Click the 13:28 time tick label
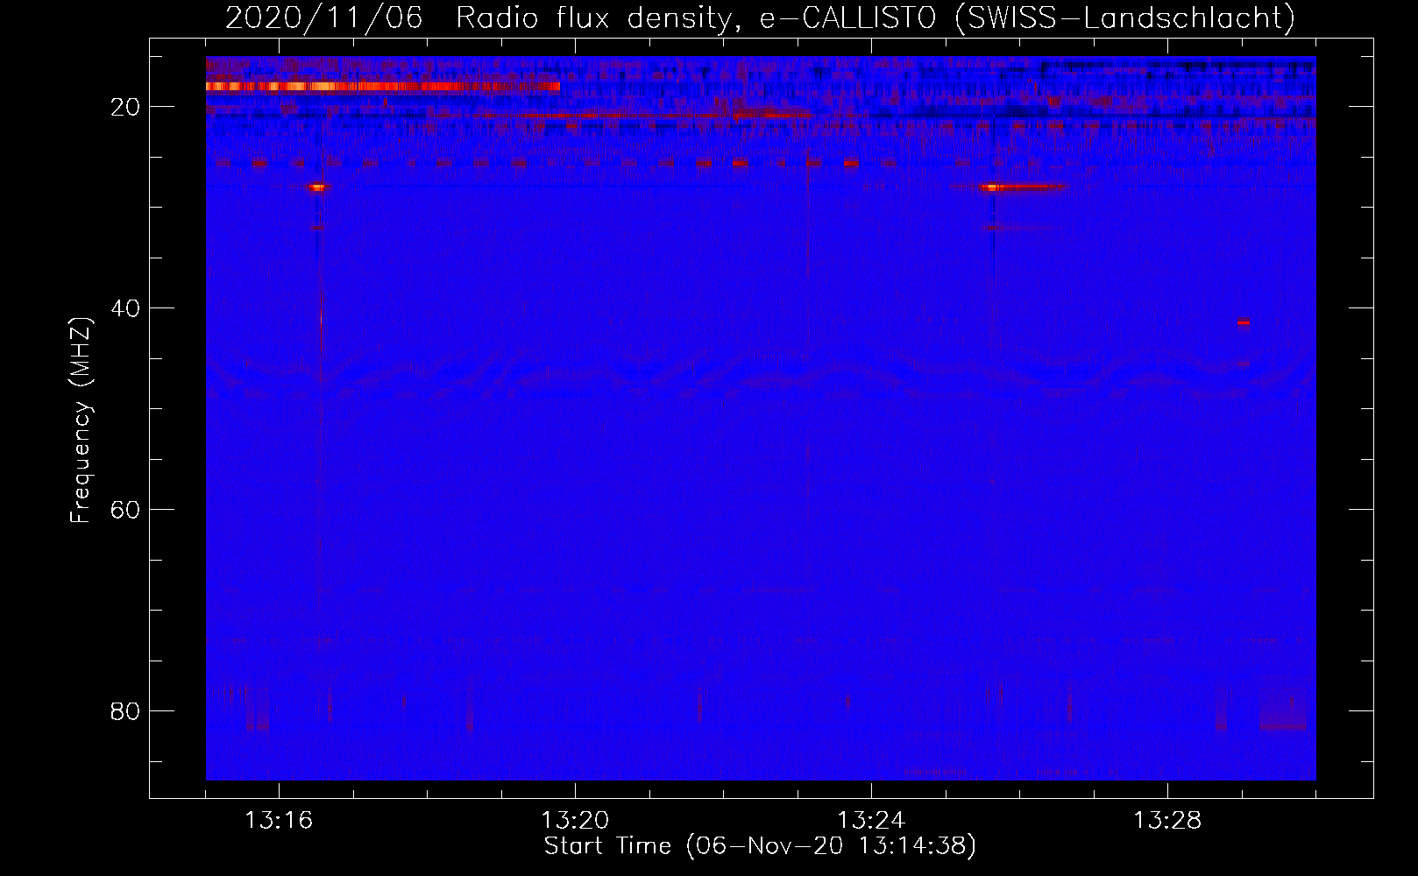Image resolution: width=1418 pixels, height=876 pixels. click(1167, 821)
